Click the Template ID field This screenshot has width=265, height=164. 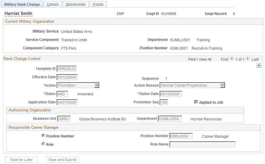(x=66, y=69)
